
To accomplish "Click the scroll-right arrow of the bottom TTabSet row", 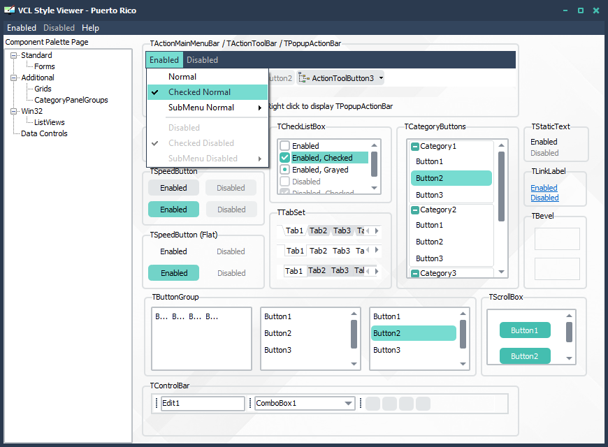I will click(x=377, y=271).
